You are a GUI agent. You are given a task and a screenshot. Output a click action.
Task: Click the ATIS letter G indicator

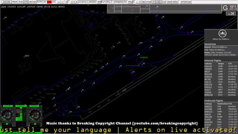coord(225,8)
